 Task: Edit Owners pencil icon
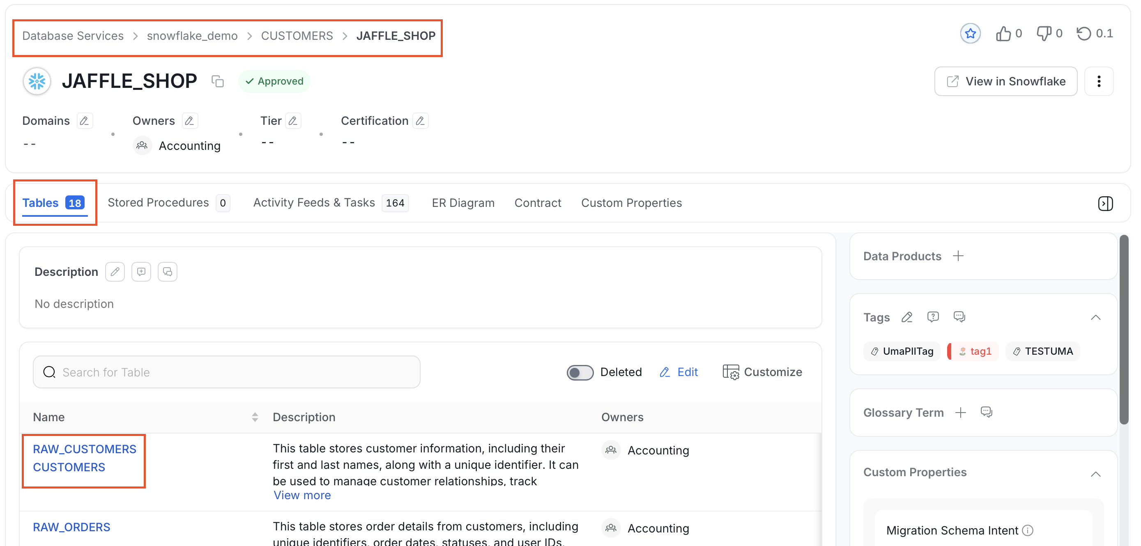[190, 121]
